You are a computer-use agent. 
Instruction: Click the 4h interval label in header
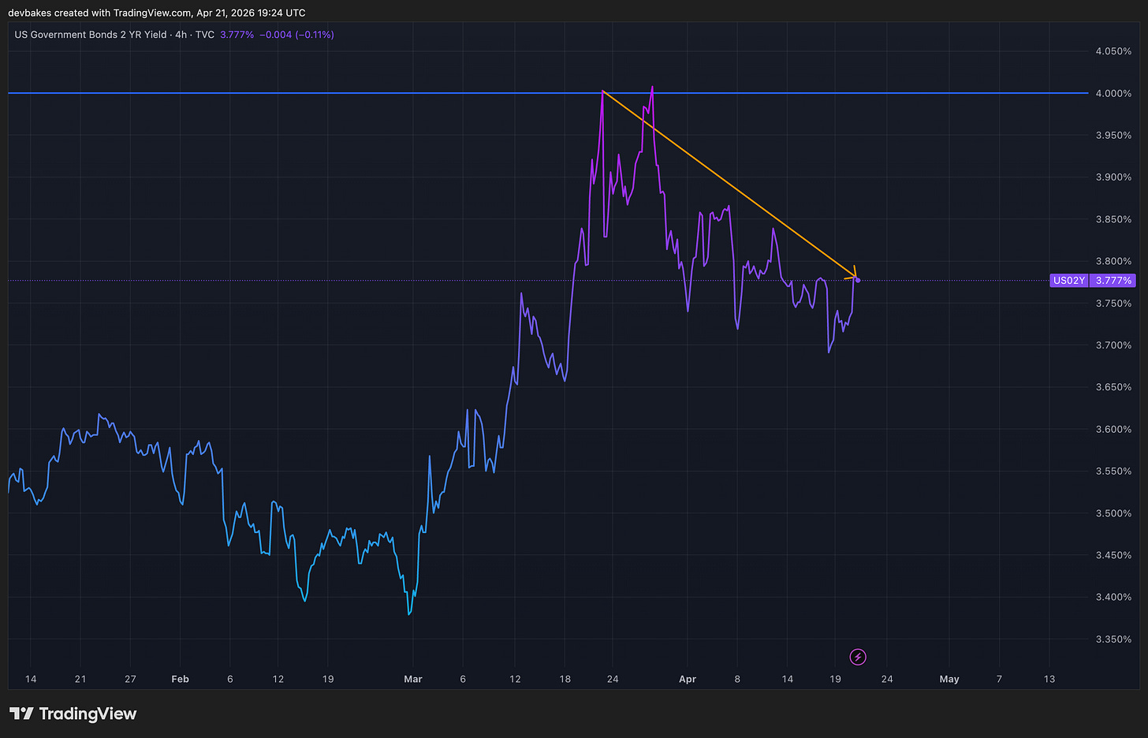pos(181,35)
